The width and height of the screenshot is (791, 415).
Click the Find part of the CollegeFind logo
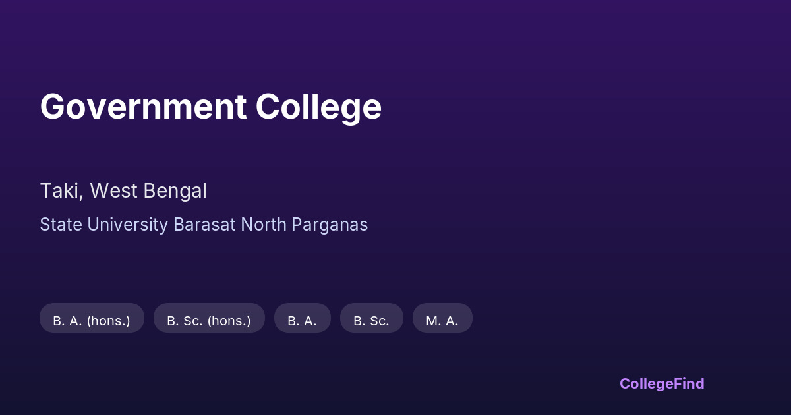click(688, 383)
